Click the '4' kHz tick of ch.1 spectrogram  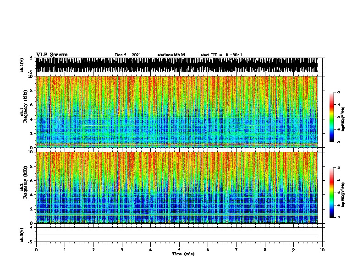coord(33,119)
